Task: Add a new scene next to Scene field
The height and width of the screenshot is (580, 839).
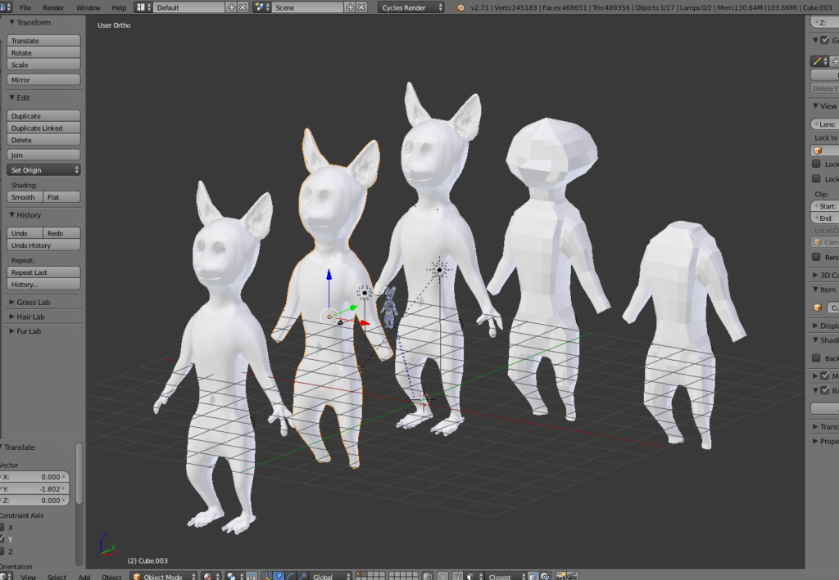Action: point(351,7)
